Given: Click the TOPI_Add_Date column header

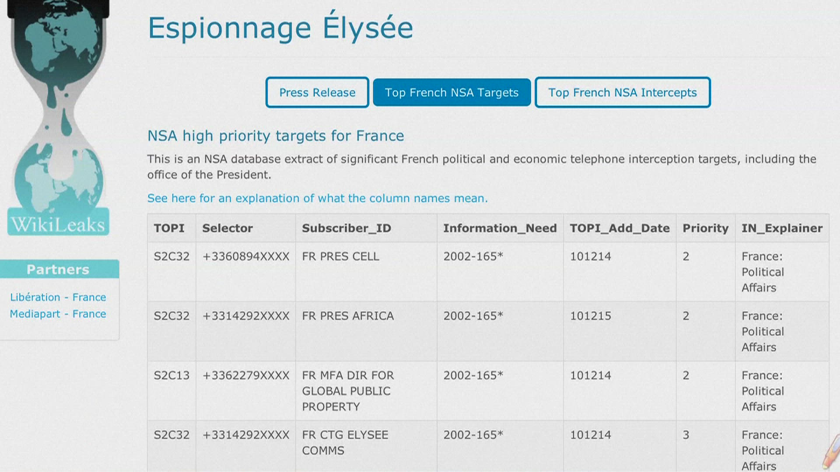Looking at the screenshot, I should [619, 228].
